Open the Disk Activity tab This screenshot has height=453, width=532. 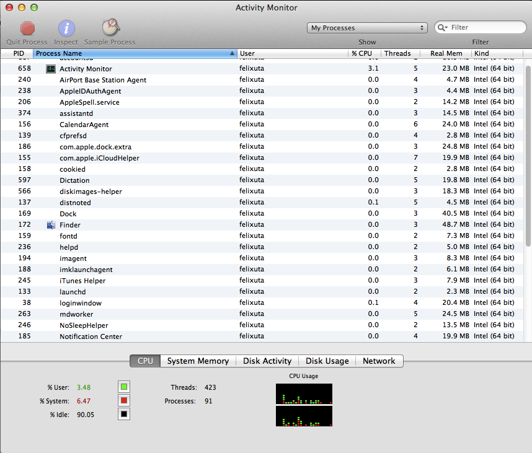[x=267, y=361]
